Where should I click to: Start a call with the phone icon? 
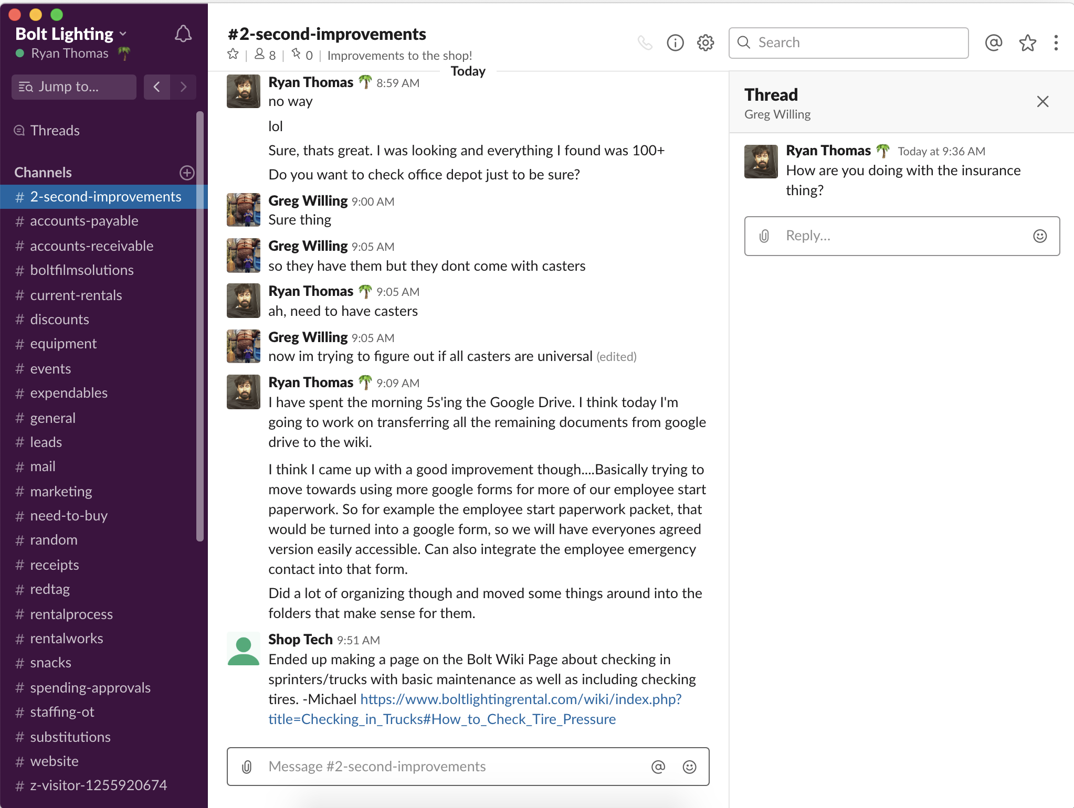[x=645, y=42]
